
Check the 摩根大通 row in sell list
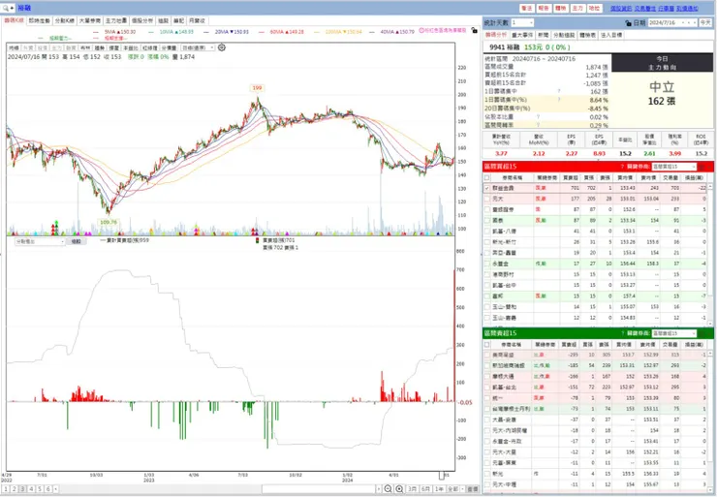click(x=487, y=377)
